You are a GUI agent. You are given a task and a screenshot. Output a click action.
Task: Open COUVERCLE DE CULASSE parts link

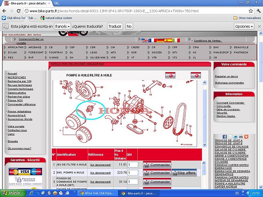click(x=232, y=147)
